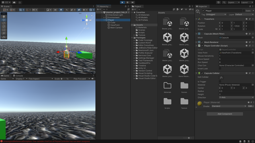This screenshot has height=143, width=255.
Task: Click the Edit Collider button
Action: 221,77
